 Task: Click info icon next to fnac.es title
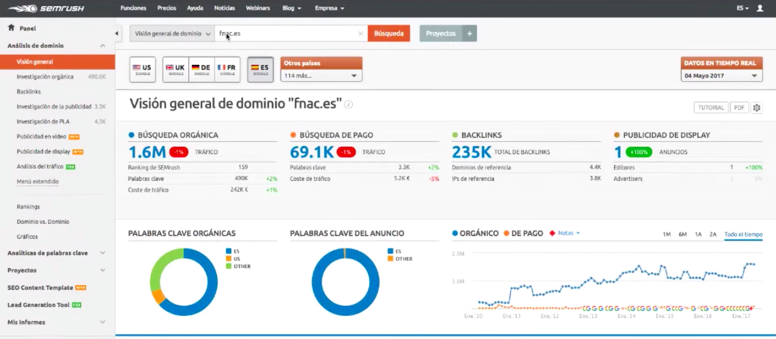coord(349,104)
